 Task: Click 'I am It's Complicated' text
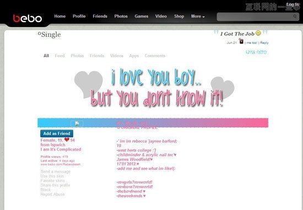point(61,149)
